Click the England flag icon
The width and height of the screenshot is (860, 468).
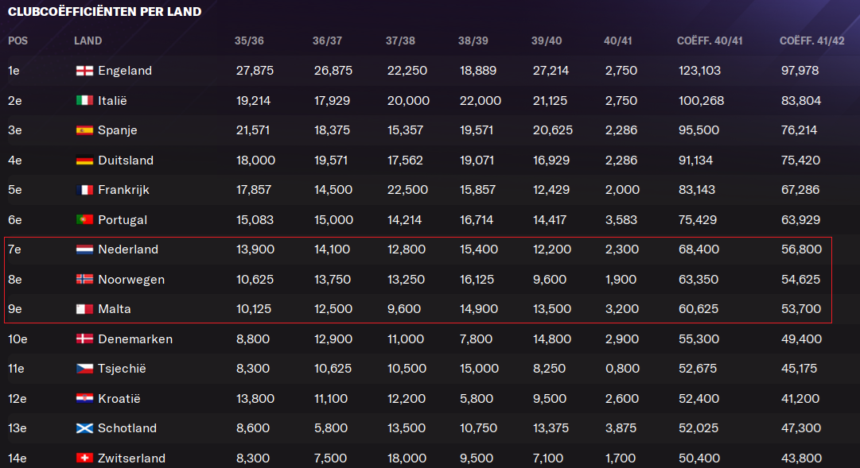click(x=84, y=71)
